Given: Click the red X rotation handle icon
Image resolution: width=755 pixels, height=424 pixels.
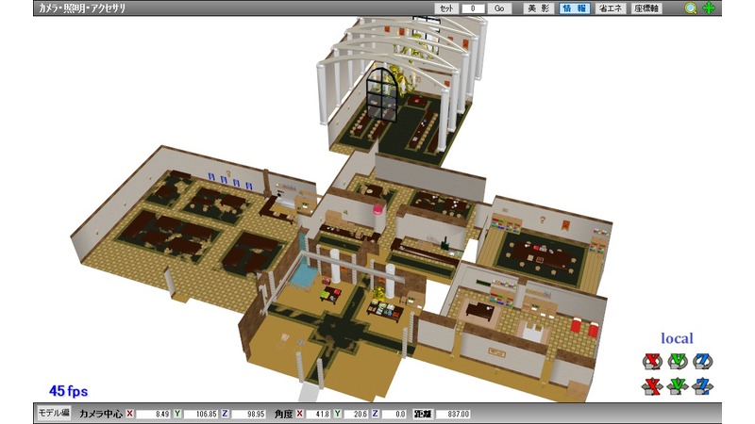Looking at the screenshot, I should [652, 361].
